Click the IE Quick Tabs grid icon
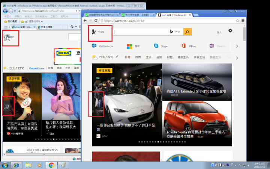 pyautogui.click(x=6, y=27)
